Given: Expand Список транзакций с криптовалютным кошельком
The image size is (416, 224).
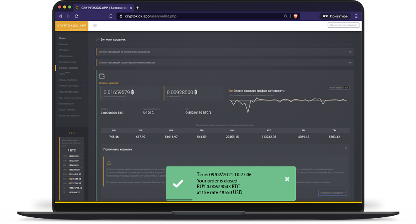Looking at the screenshot, I should point(225,63).
